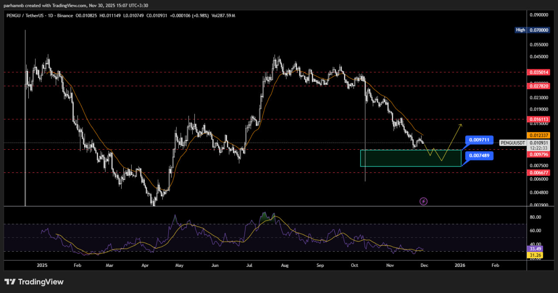This screenshot has height=293, width=558.
Task: Click the red 0.035014 price level label
Action: coord(538,72)
